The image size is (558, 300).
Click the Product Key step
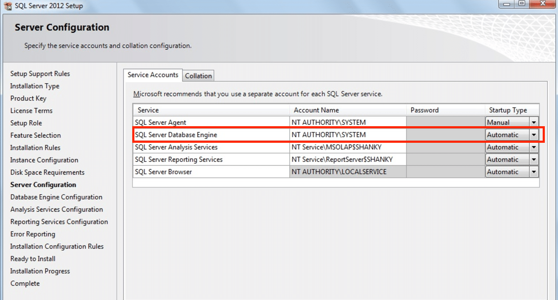(28, 98)
